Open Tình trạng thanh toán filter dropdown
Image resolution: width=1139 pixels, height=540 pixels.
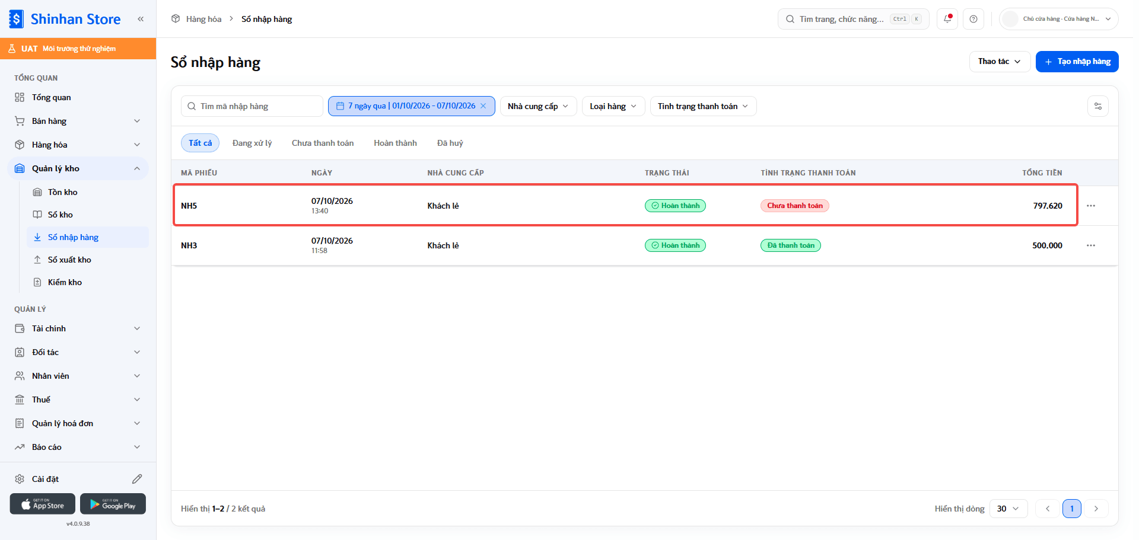pos(703,106)
